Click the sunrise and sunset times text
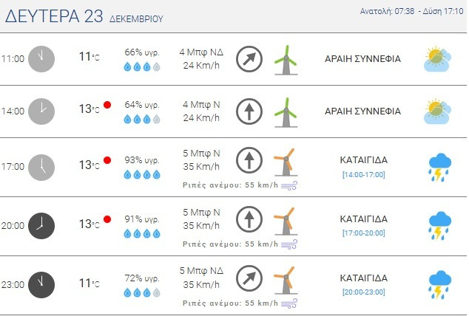 412,12
